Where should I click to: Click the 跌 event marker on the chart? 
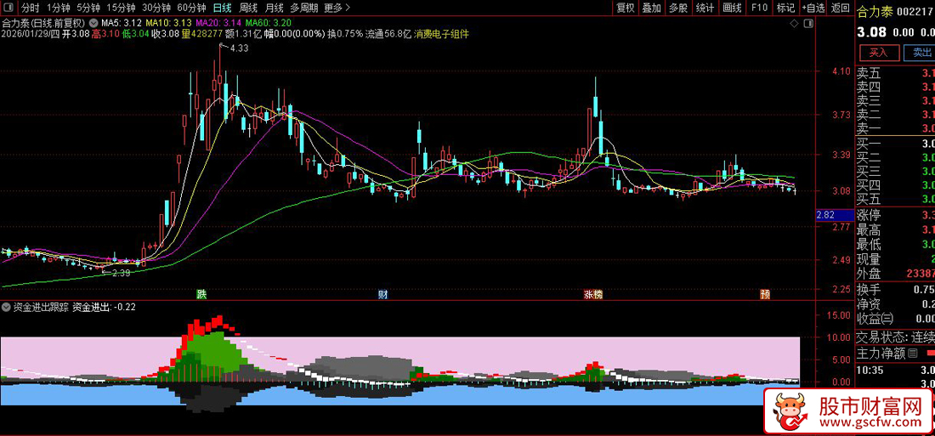point(201,294)
